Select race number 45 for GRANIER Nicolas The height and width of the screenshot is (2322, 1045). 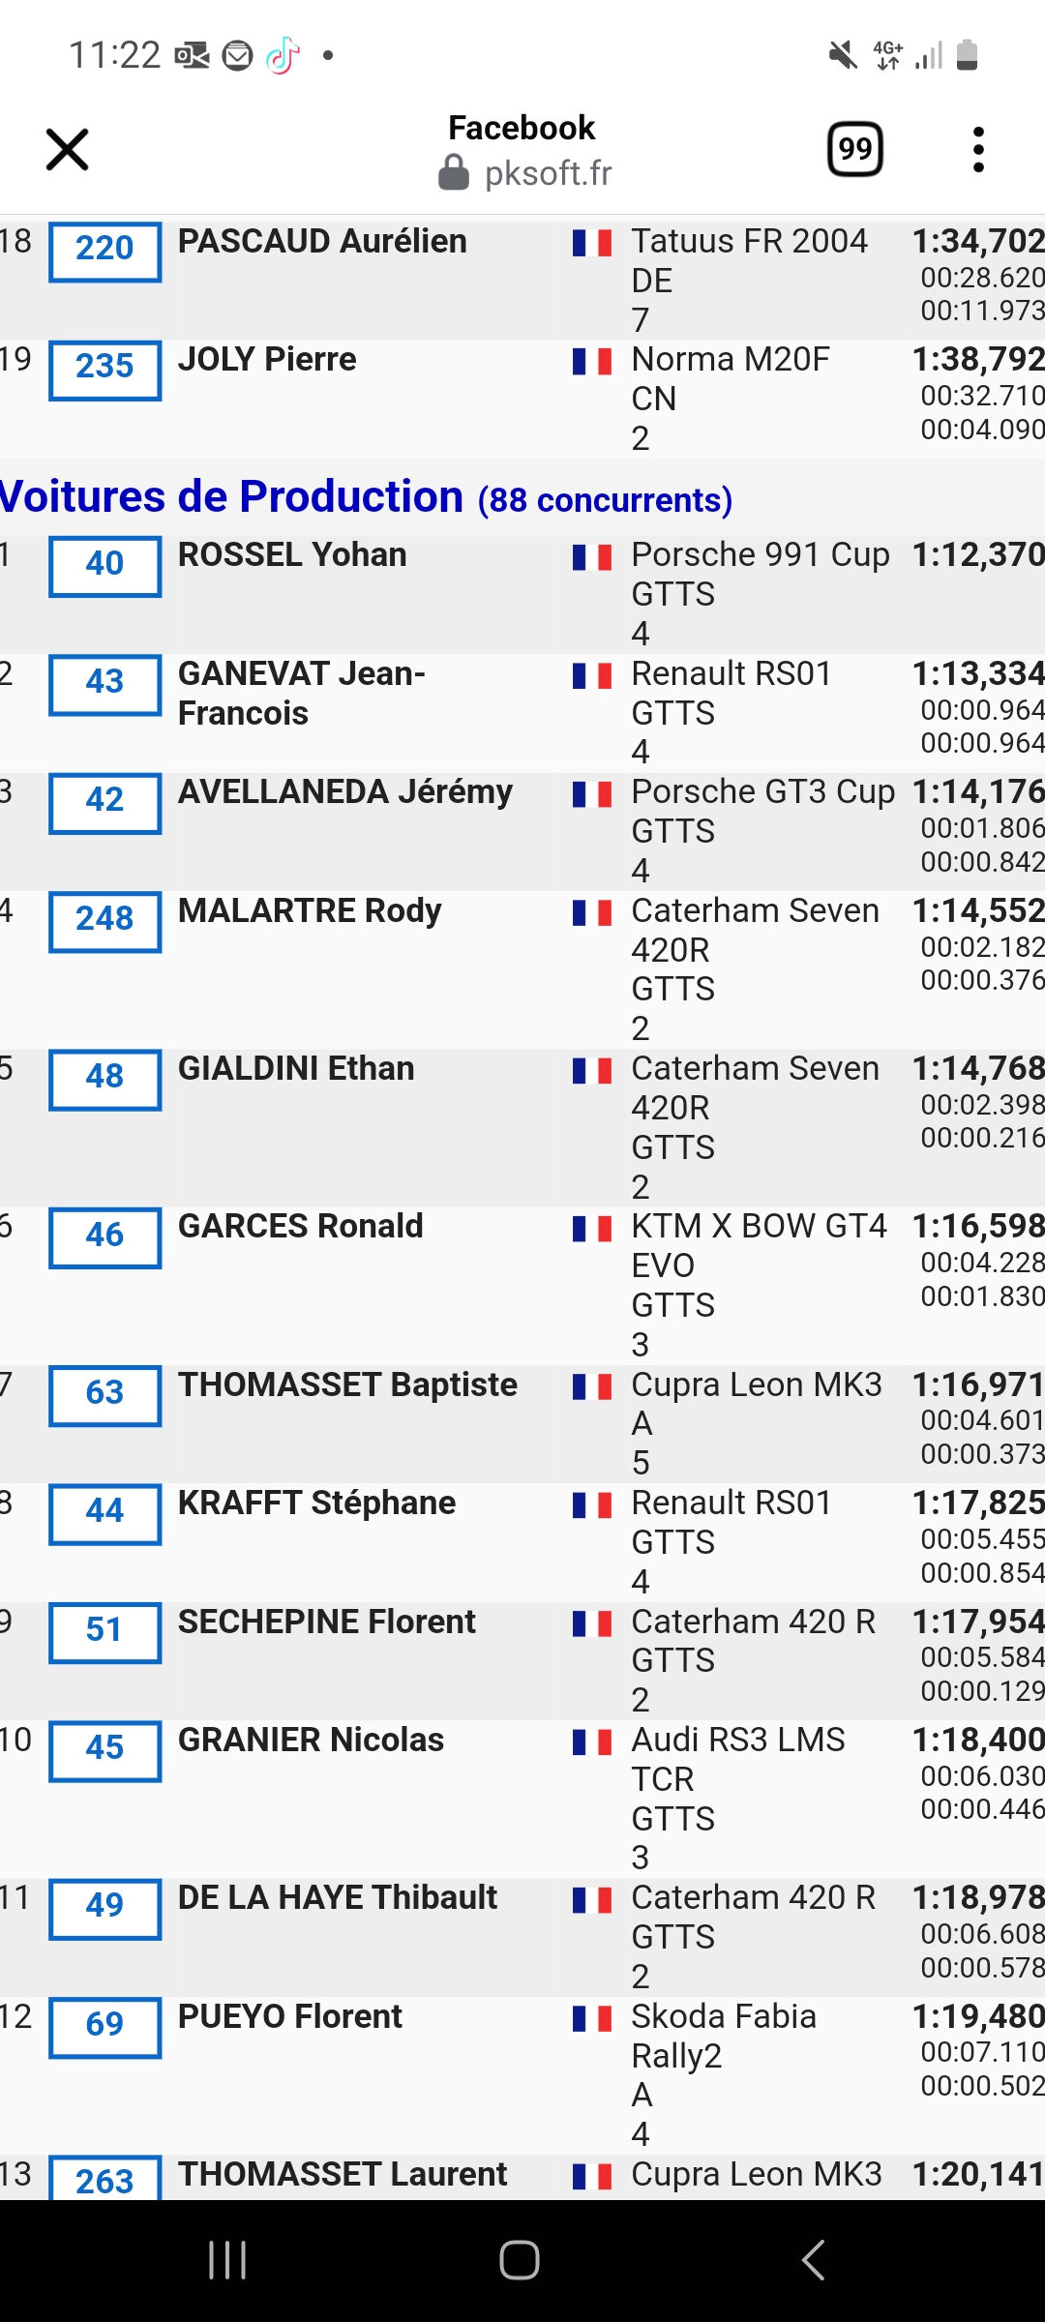point(104,1750)
